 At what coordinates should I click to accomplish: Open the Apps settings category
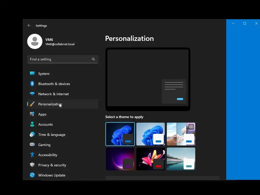(x=63, y=114)
